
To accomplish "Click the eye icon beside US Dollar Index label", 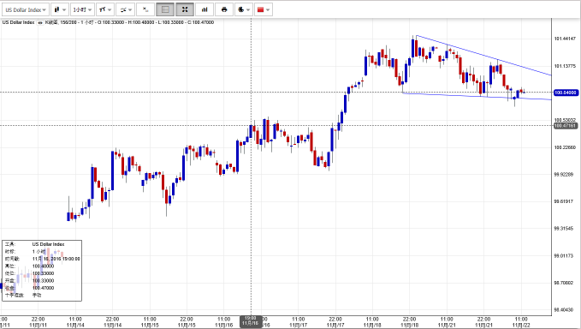I will coord(40,22).
